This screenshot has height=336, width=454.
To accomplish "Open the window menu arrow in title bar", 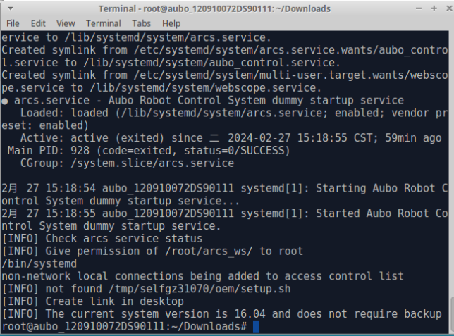I will [x=11, y=8].
